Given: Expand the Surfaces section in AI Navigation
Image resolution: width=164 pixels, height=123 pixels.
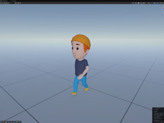Looking at the screenshot, I should pos(153,109).
